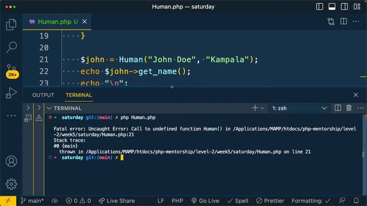Open the feedback icon in status bar
Screen dimensions: 367x206
pos(342,201)
